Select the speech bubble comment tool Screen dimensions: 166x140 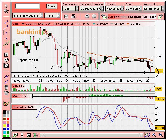pyautogui.click(x=6, y=60)
